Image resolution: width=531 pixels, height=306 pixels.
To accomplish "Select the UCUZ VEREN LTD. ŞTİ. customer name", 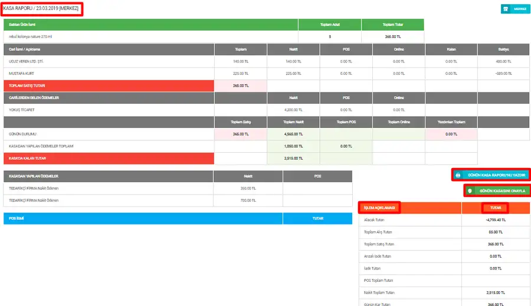I will [26, 61].
